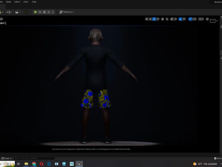The image size is (222, 167).
Task: Toggle surface snapping icon in viewport
Action: pos(167,19)
